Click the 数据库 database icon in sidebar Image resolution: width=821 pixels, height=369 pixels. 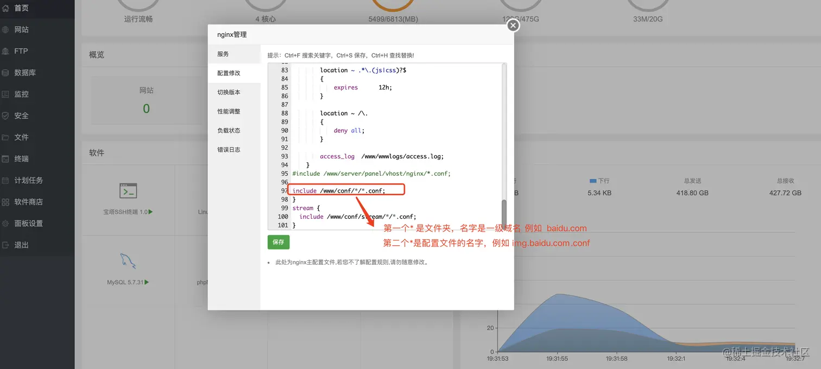coord(6,73)
